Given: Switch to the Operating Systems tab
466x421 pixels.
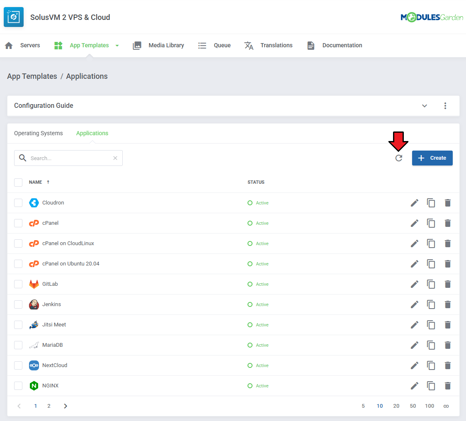Looking at the screenshot, I should (39, 133).
